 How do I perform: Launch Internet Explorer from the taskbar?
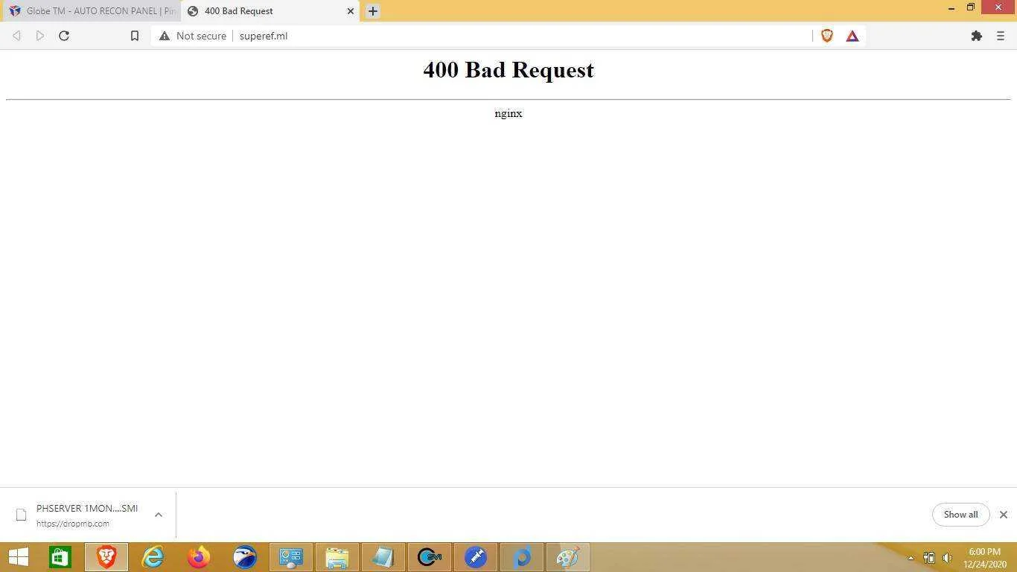tap(153, 557)
